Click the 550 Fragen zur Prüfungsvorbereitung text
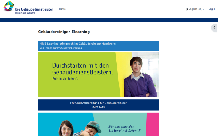The image size is (218, 136). (x=61, y=48)
